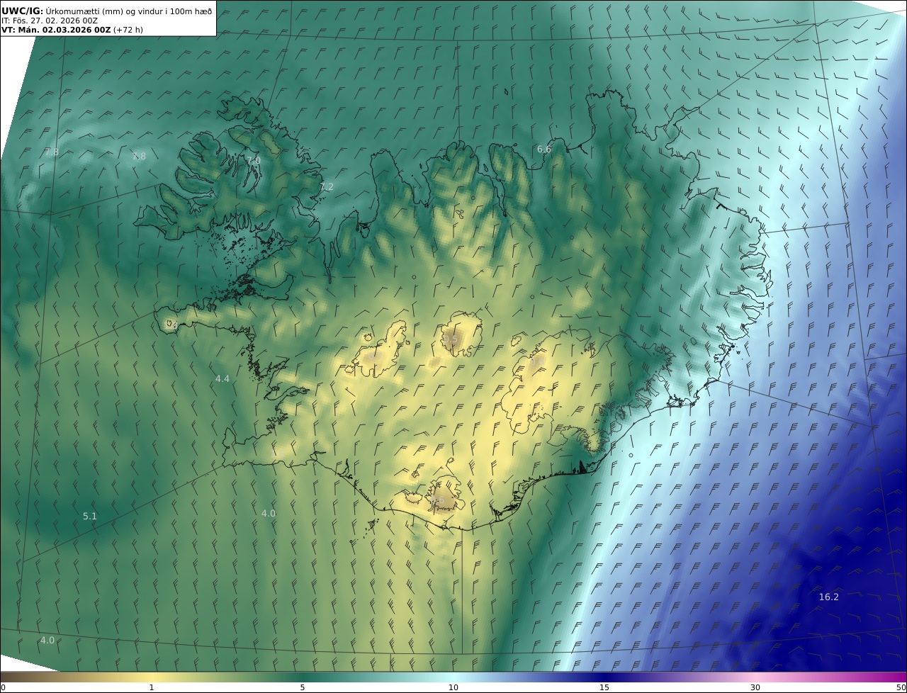The image size is (907, 693).
Task: Click the 16.2 value in the dark blue area
Action: click(x=828, y=597)
